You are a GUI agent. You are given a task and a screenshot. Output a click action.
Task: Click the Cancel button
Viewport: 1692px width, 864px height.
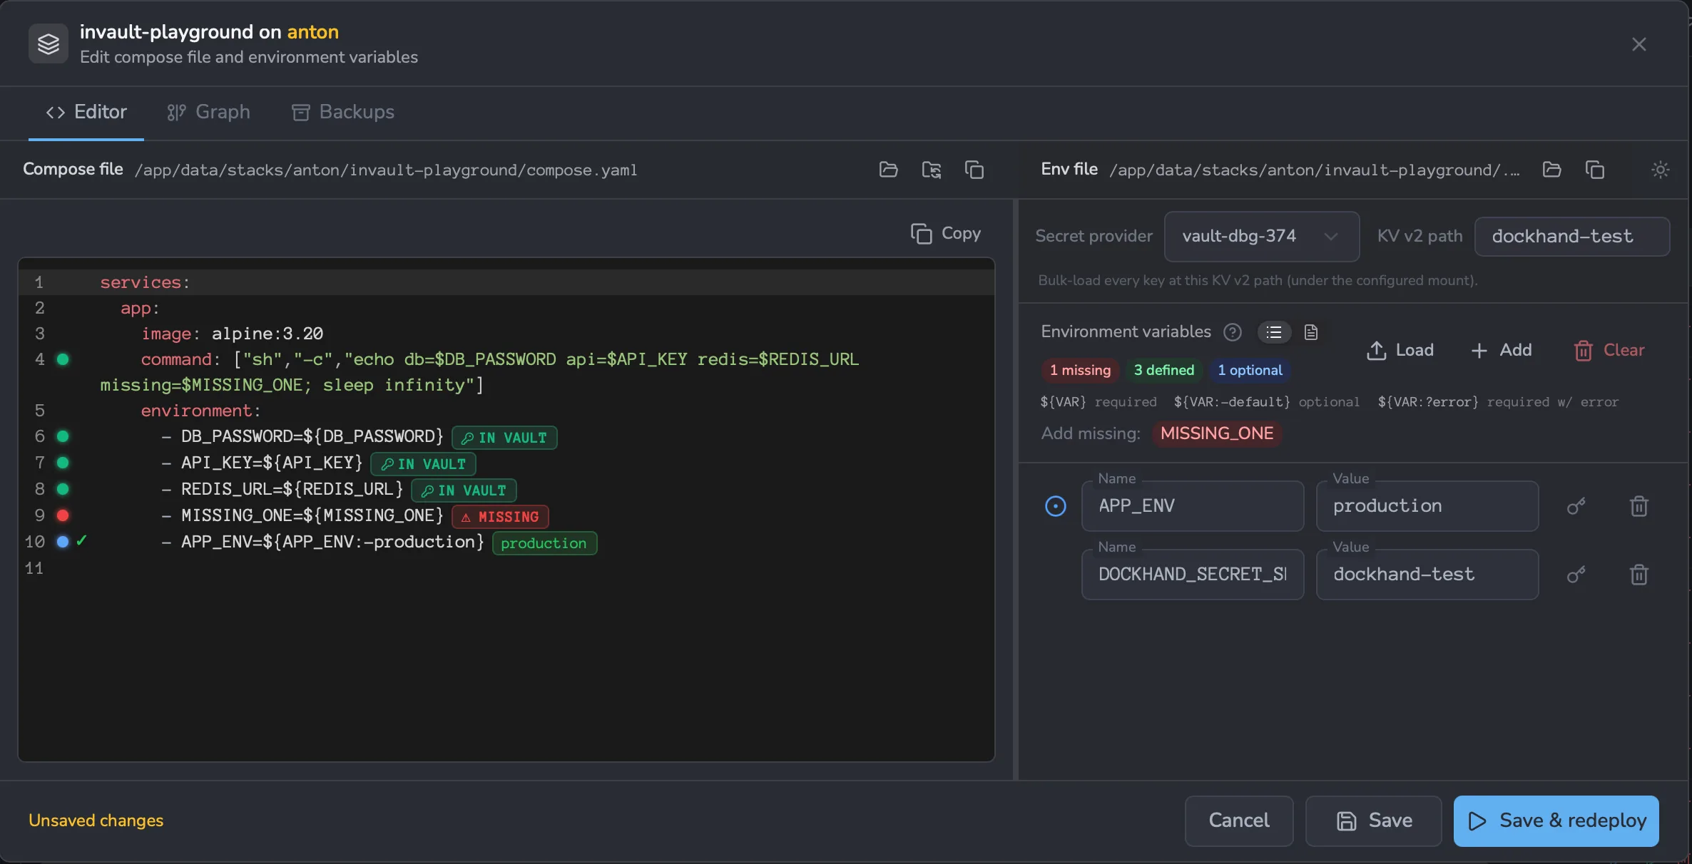[x=1239, y=821]
